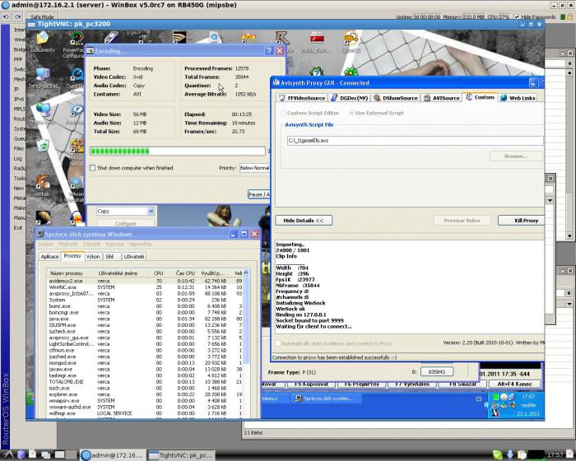
Task: Select Custom Script Editor radio button
Action: pos(283,113)
